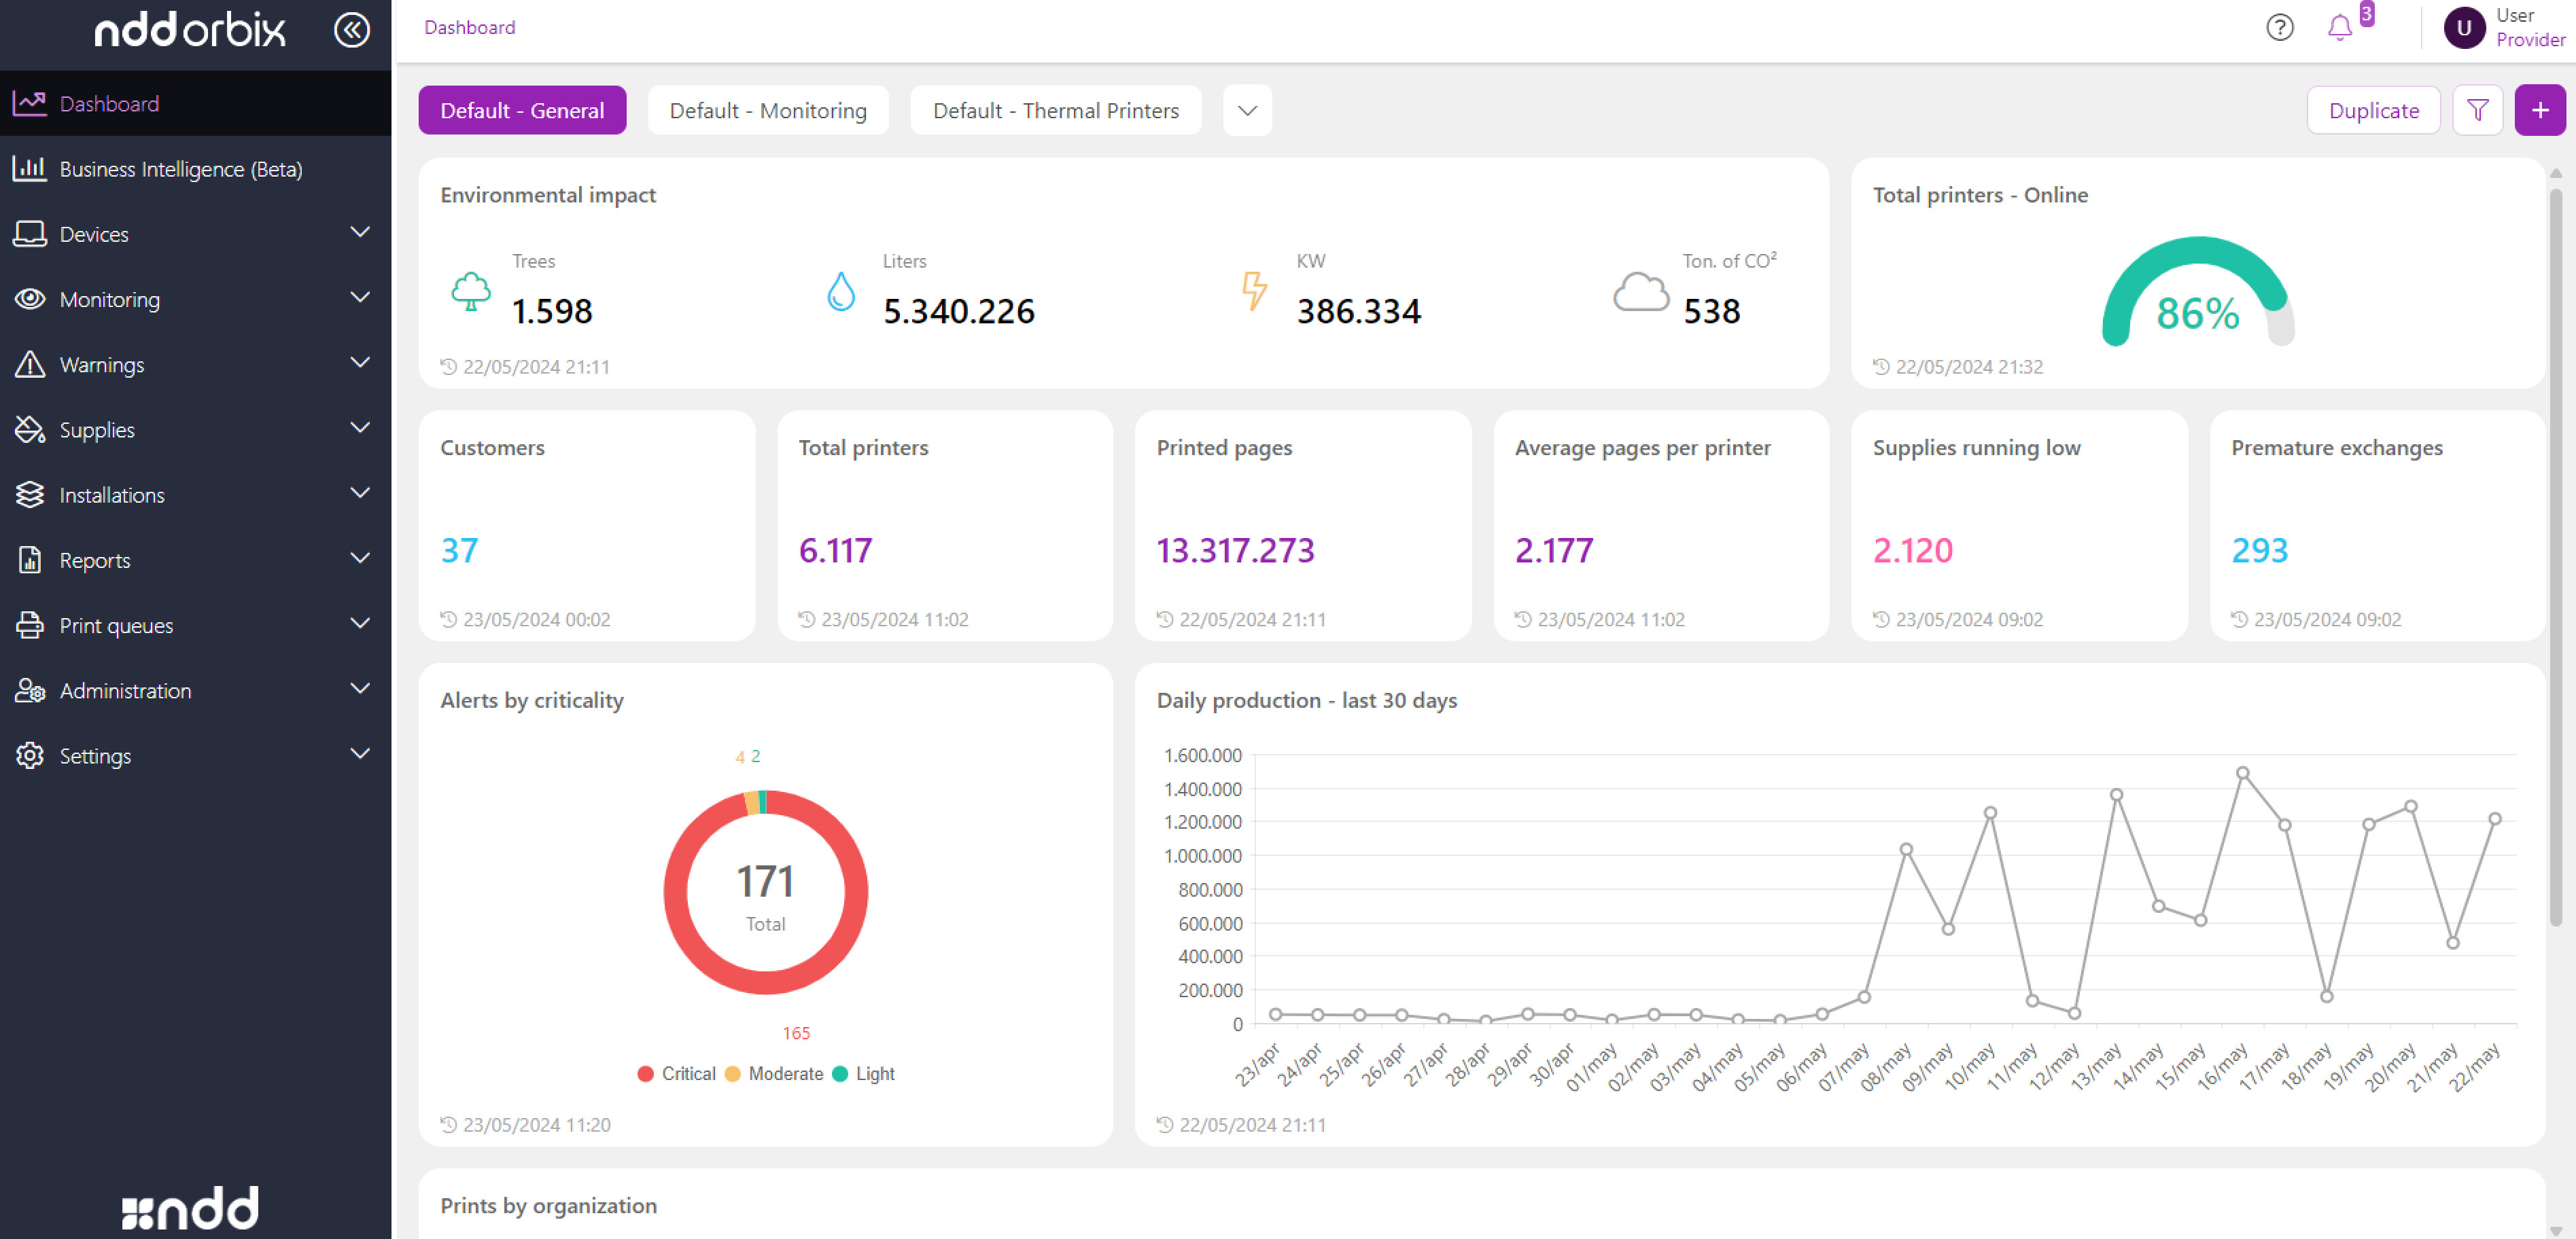
Task: Switch to Default - Thermal Printers tab
Action: coord(1055,110)
